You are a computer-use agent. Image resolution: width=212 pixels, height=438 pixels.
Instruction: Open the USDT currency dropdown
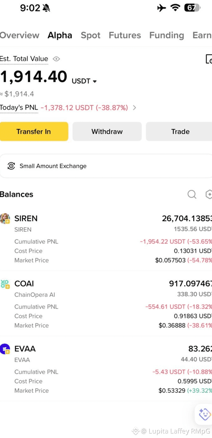click(84, 81)
